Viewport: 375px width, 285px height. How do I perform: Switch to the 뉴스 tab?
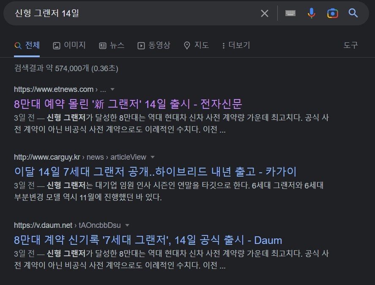click(x=112, y=45)
